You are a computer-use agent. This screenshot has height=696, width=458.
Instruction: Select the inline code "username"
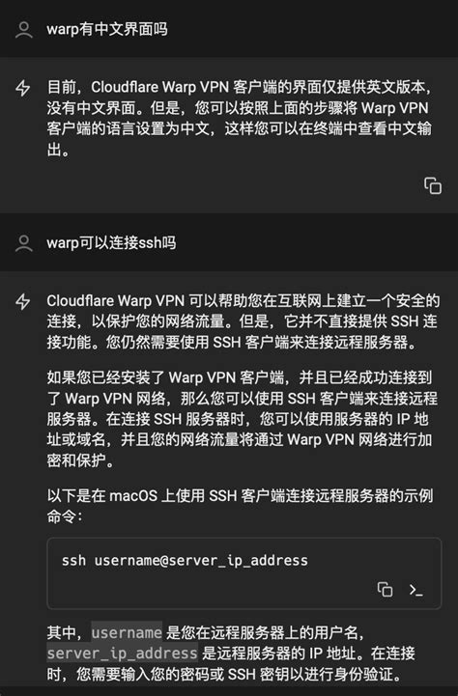coord(127,632)
